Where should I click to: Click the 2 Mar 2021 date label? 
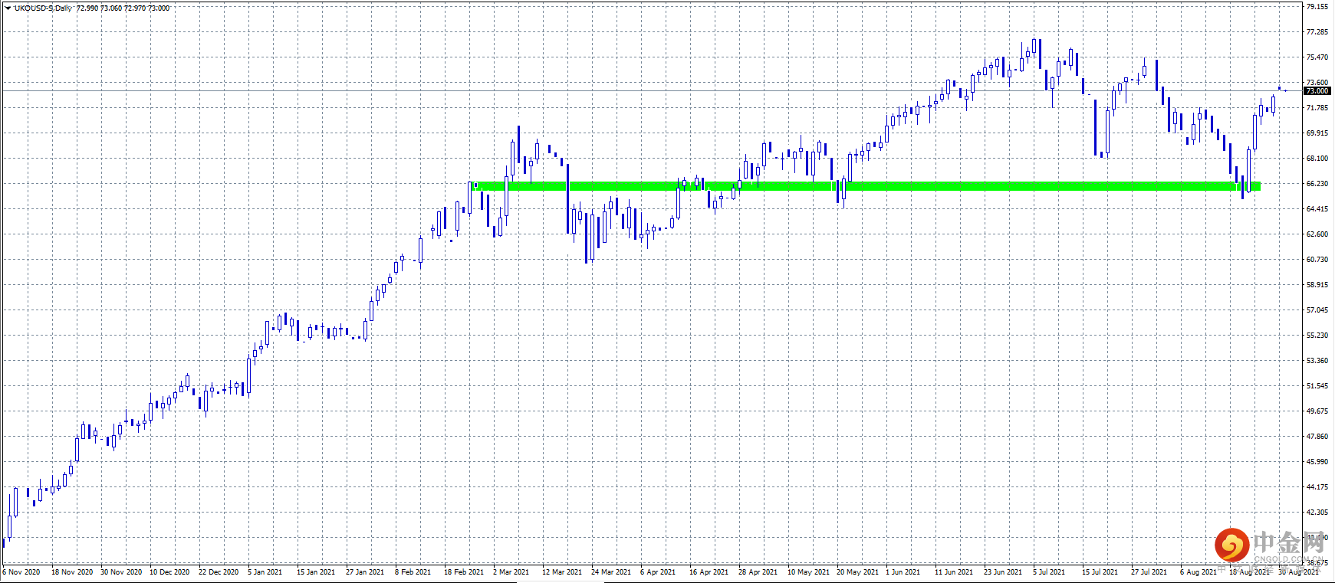[x=511, y=572]
